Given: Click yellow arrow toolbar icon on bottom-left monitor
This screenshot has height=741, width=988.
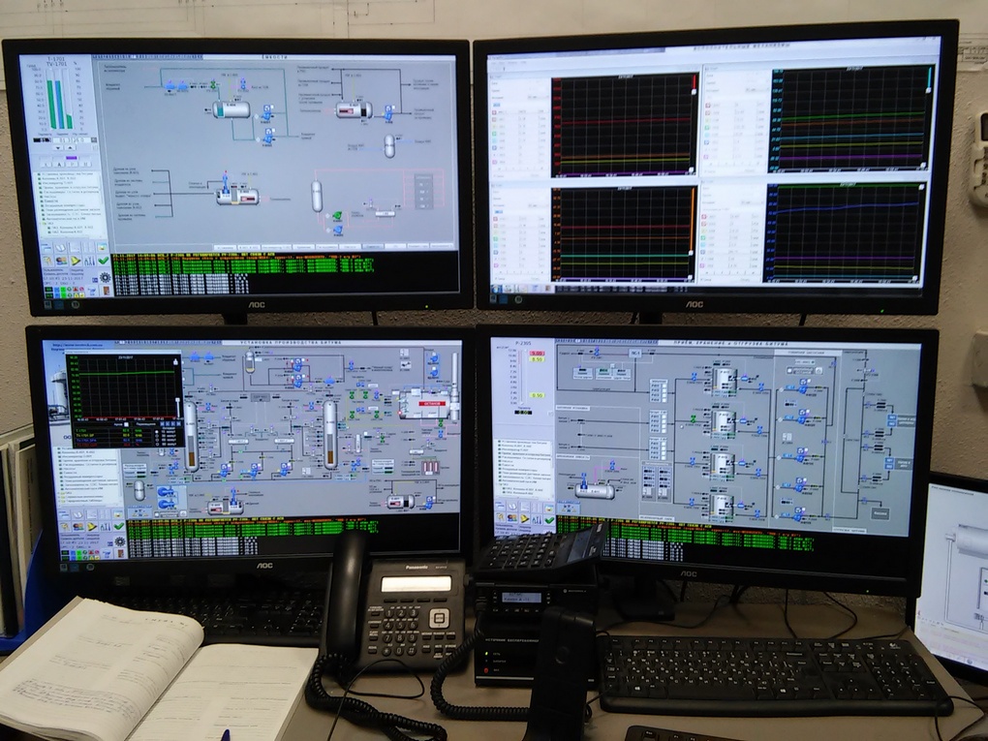Looking at the screenshot, I should click(x=92, y=527).
